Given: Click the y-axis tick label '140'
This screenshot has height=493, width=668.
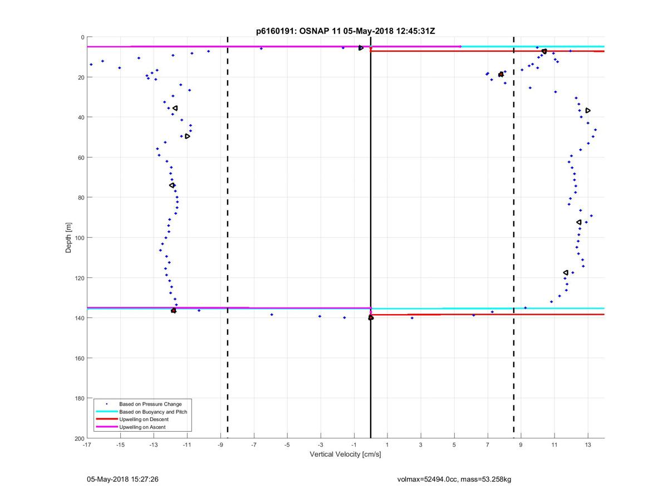Looking at the screenshot, I should (x=79, y=318).
